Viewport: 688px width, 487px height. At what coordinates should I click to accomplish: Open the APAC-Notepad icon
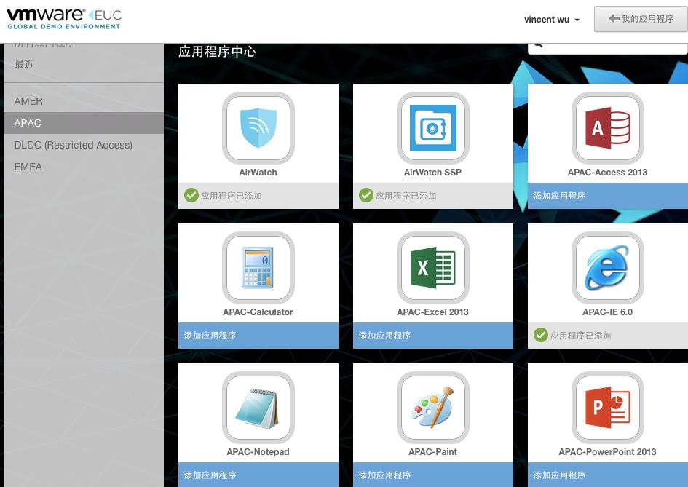[x=258, y=408]
